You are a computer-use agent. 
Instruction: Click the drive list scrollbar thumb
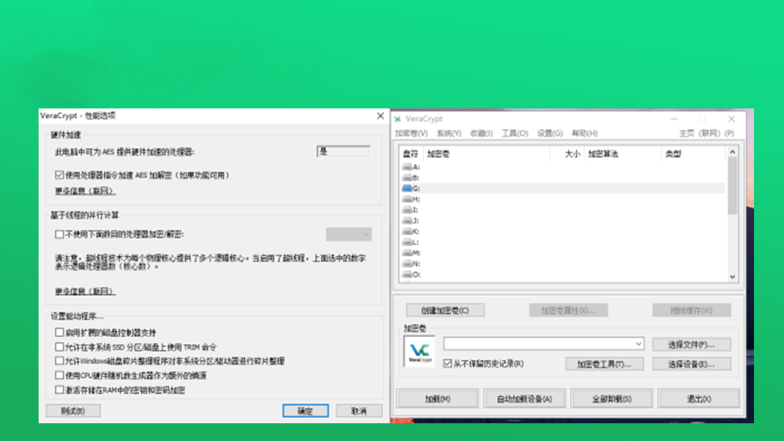pos(733,186)
